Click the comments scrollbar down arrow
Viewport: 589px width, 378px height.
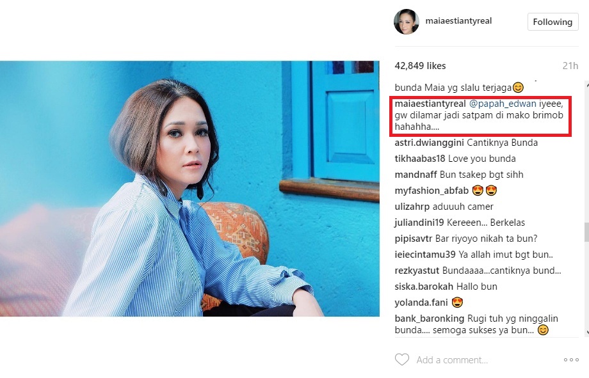coord(586,332)
